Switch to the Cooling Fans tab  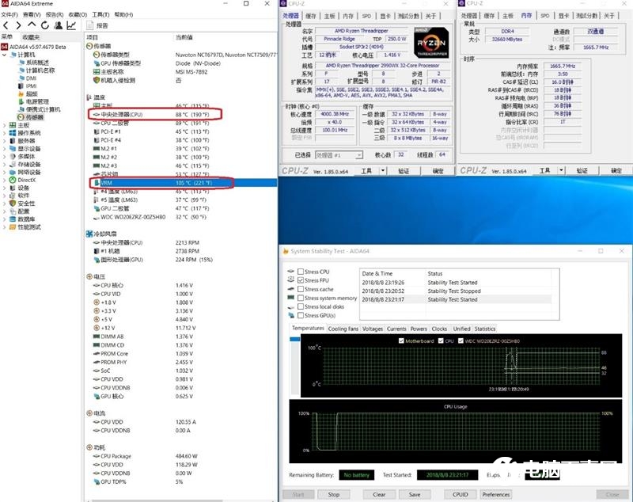(x=343, y=329)
